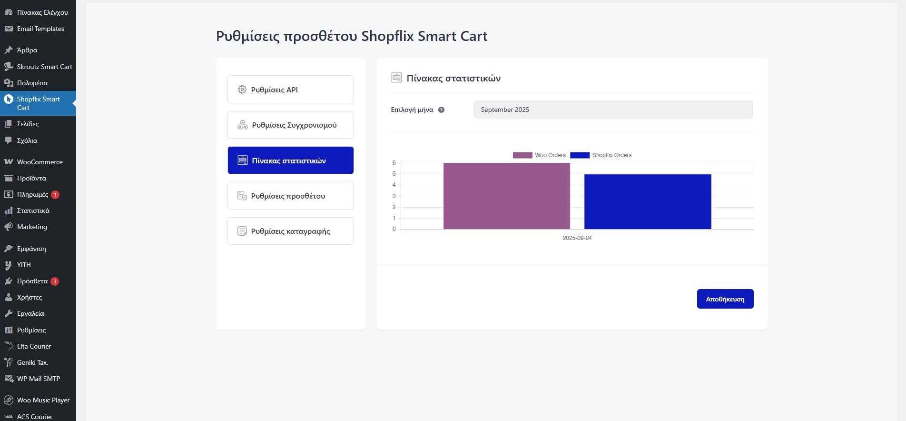
Task: Click the Elta Courier sidebar icon
Action: click(9, 346)
